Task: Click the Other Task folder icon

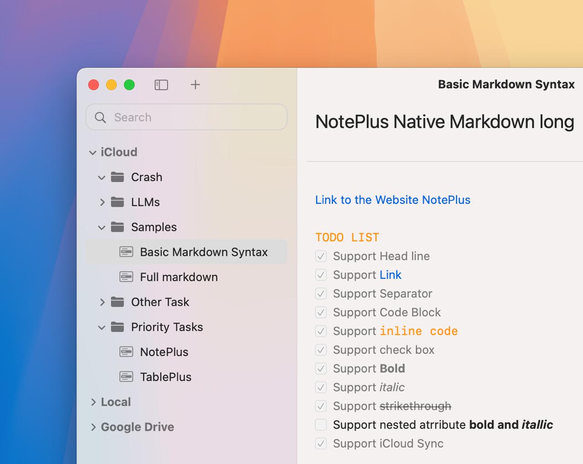Action: tap(118, 302)
